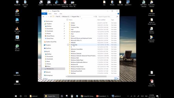Switch to PostgreSQL Sample Chrome taskbar button

point(87,96)
